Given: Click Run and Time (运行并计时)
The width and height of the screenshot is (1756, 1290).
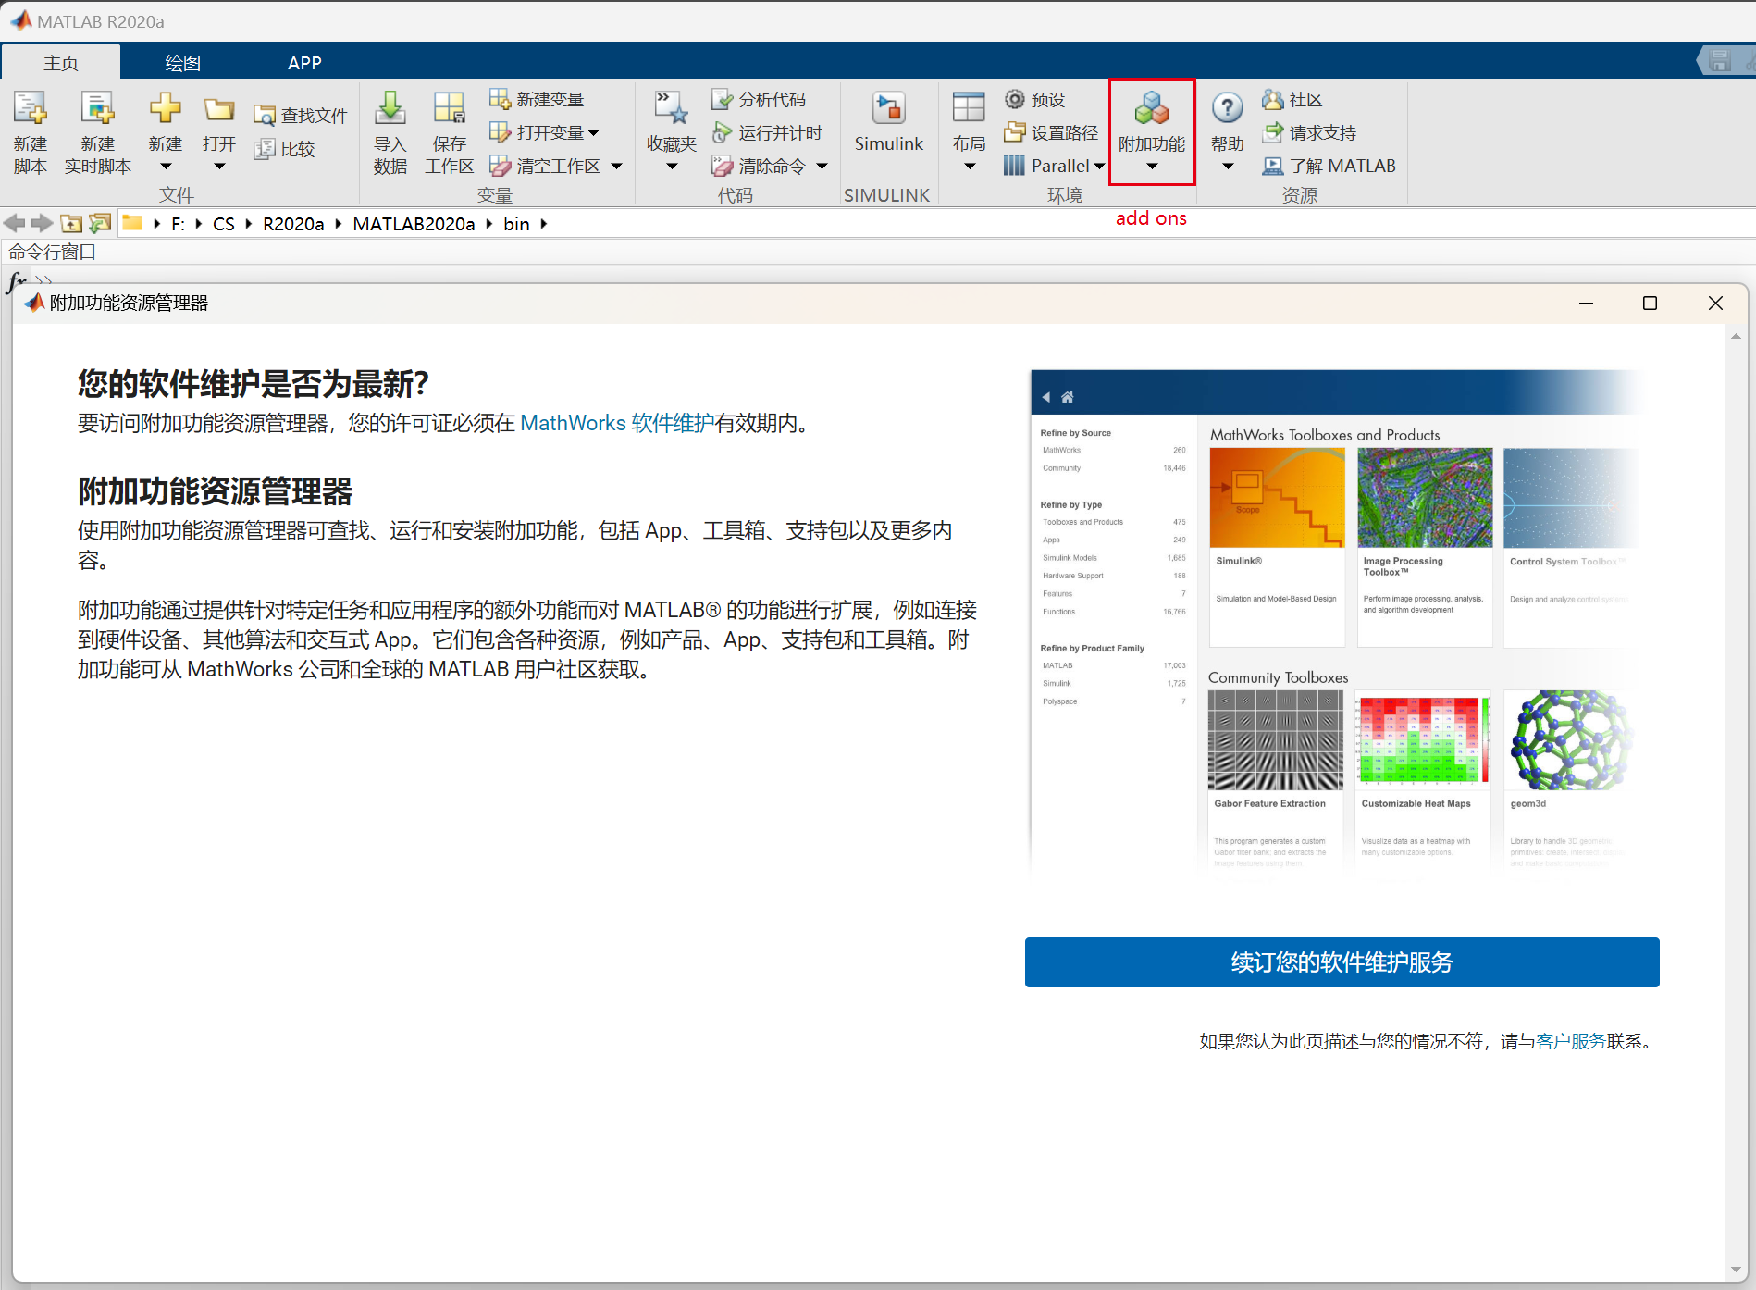Looking at the screenshot, I should (x=767, y=132).
